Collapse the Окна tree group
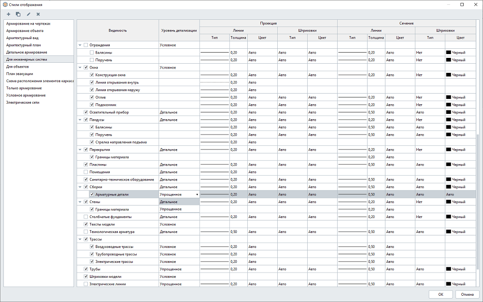This screenshot has width=483, height=302. click(80, 68)
